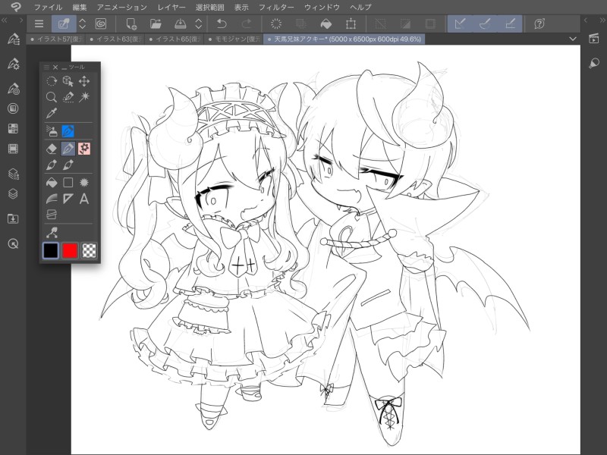Toggle Snap to Ruler in command bar

coord(460,24)
